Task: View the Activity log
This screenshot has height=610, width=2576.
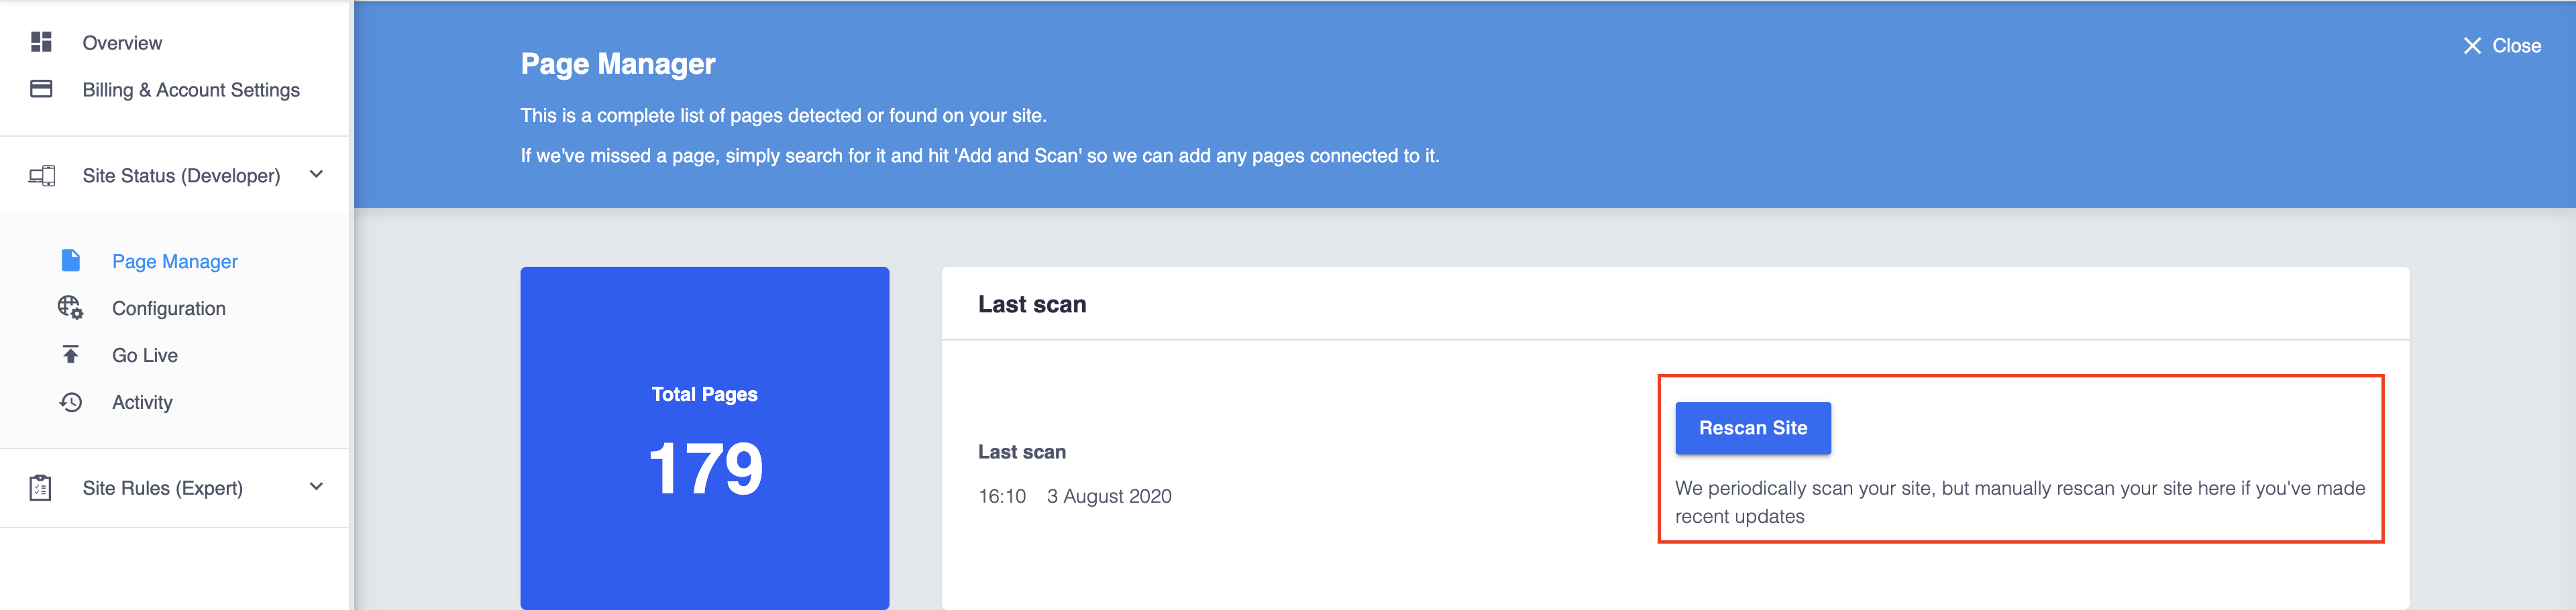Action: tap(142, 403)
